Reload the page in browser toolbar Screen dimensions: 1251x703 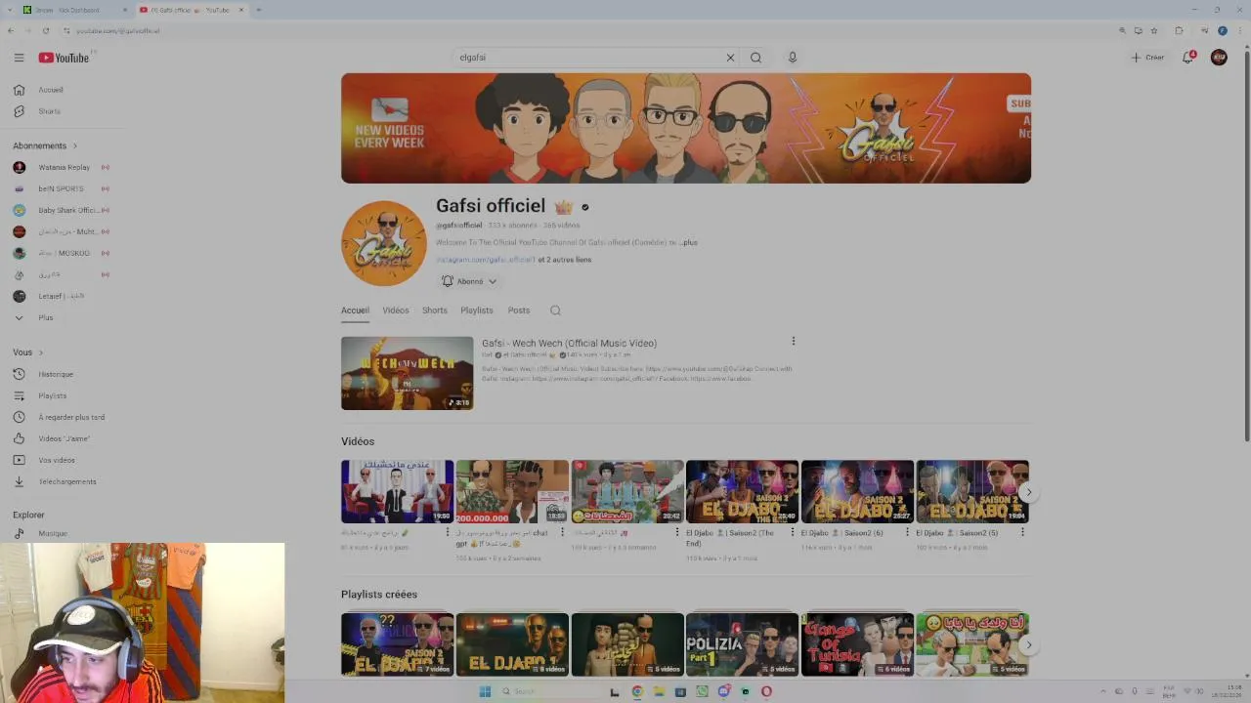45,30
